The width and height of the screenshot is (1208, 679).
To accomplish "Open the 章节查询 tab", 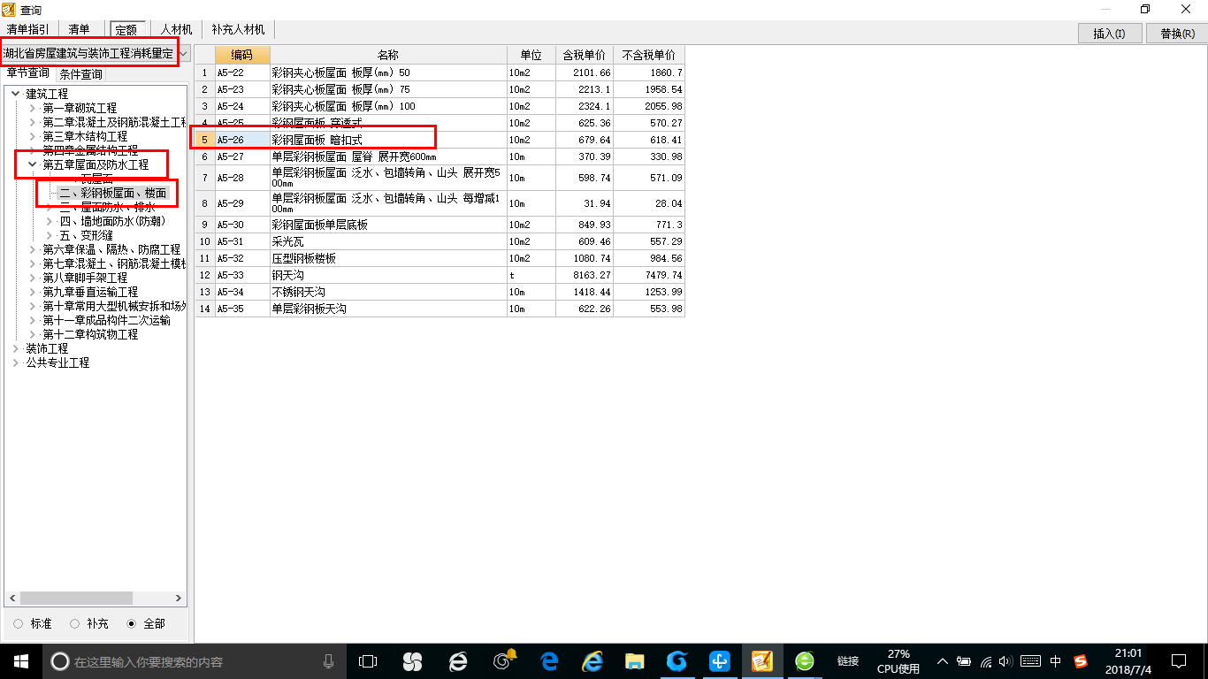I will point(28,73).
